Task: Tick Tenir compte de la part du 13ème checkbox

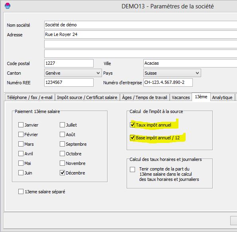Action: click(132, 169)
